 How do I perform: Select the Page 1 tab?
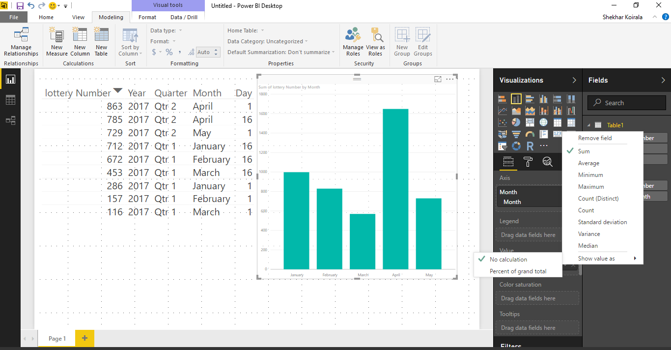57,338
